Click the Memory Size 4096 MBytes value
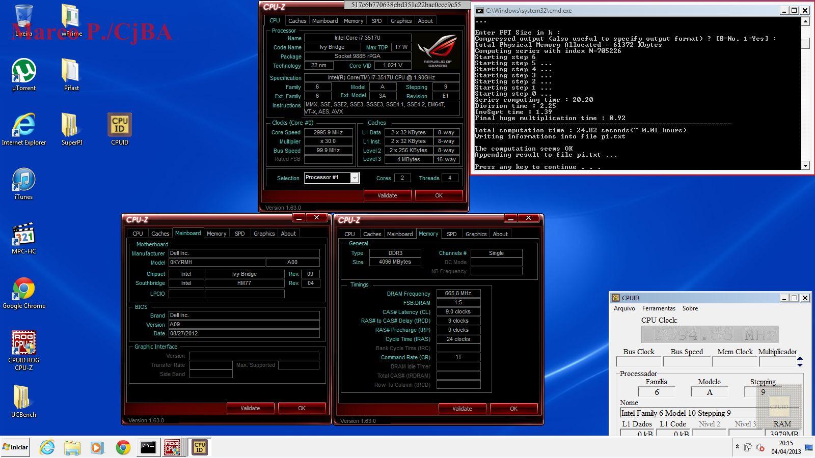The width and height of the screenshot is (815, 458). [395, 262]
